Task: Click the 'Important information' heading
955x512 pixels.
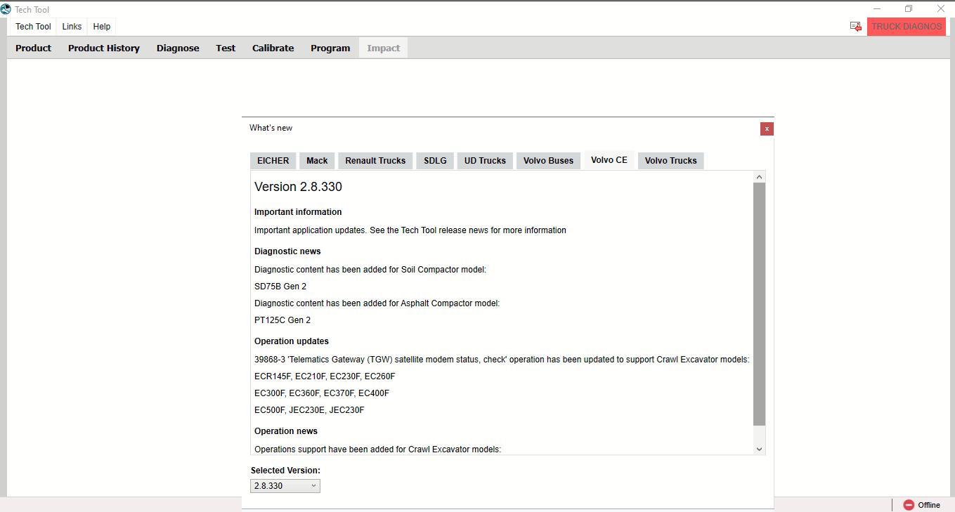Action: 298,212
